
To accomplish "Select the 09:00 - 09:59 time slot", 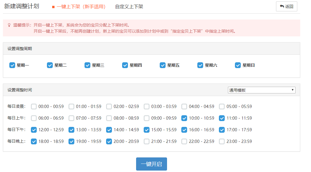I will [x=147, y=118].
